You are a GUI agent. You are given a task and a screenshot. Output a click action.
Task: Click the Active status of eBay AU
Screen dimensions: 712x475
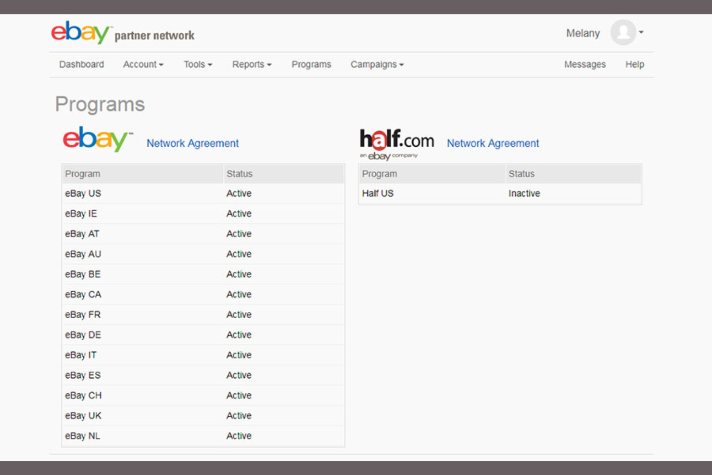click(239, 254)
